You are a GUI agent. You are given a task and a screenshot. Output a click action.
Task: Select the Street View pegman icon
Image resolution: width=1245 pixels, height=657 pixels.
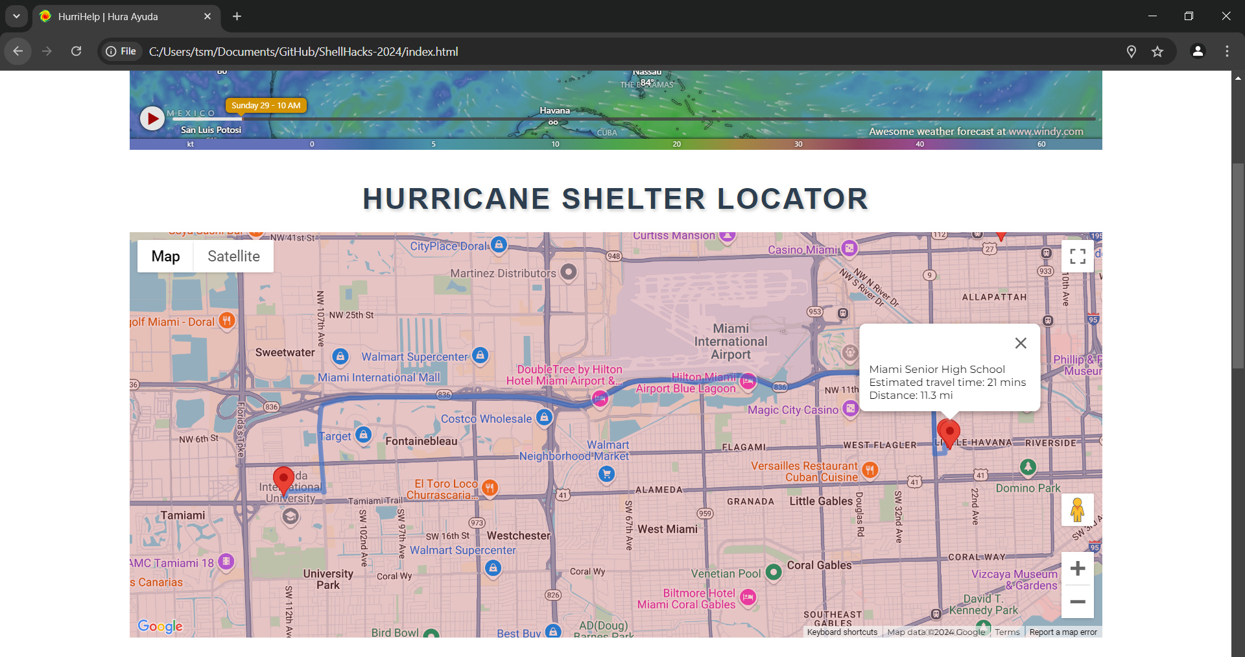tap(1078, 510)
